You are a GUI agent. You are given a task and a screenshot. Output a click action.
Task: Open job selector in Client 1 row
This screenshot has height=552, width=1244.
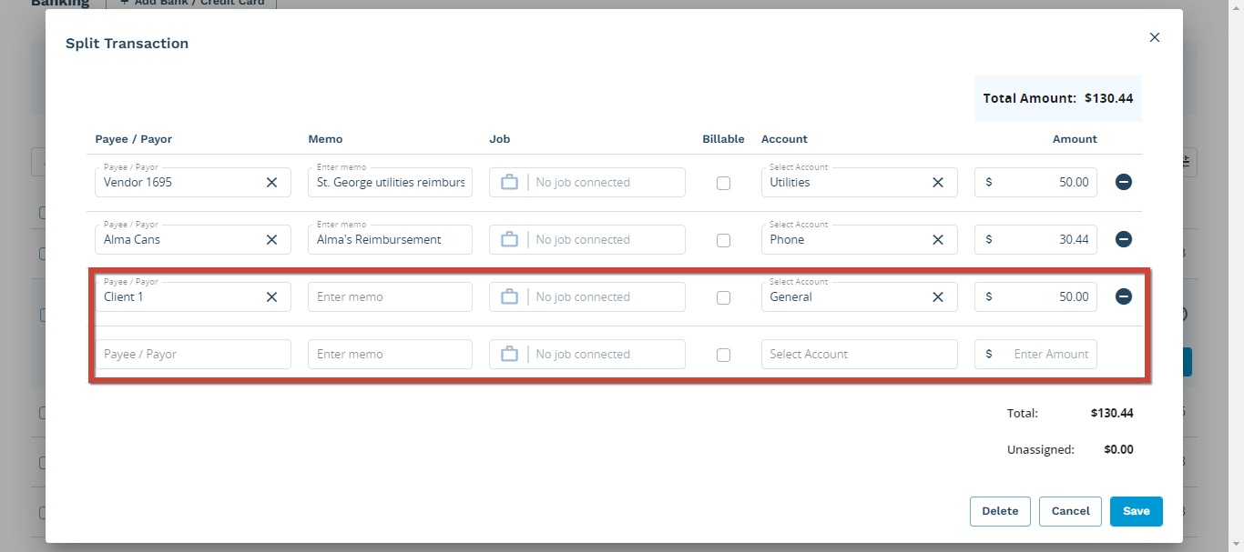(x=586, y=296)
